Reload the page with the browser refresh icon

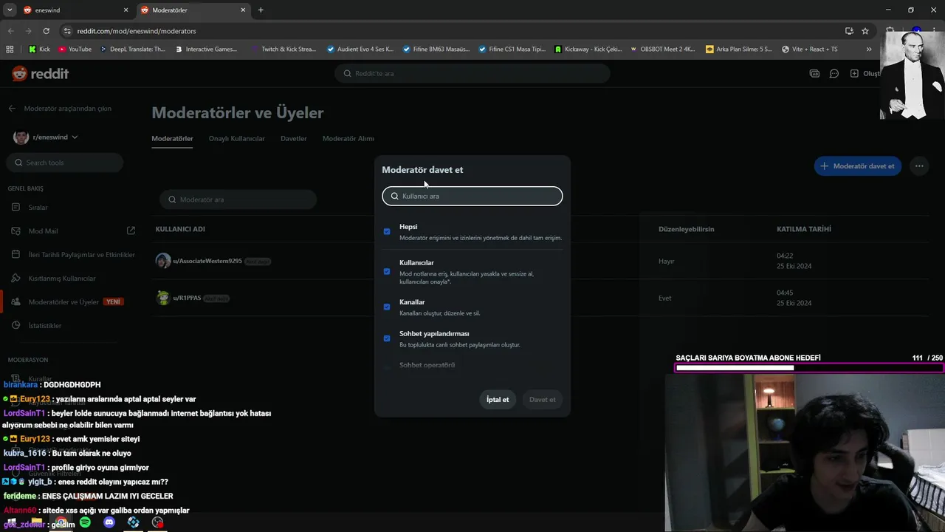pos(46,31)
